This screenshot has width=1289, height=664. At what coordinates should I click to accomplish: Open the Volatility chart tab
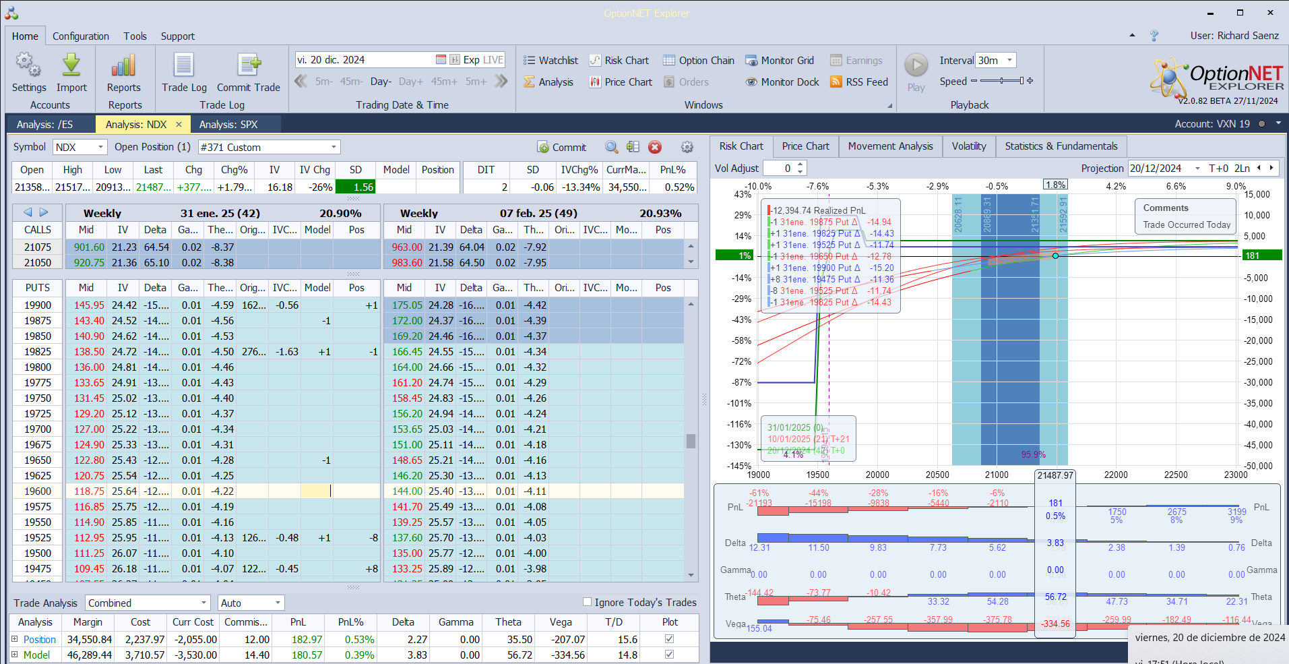969,146
